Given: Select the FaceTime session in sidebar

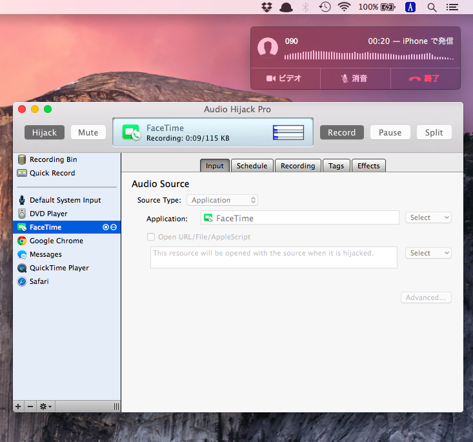Looking at the screenshot, I should pos(66,227).
